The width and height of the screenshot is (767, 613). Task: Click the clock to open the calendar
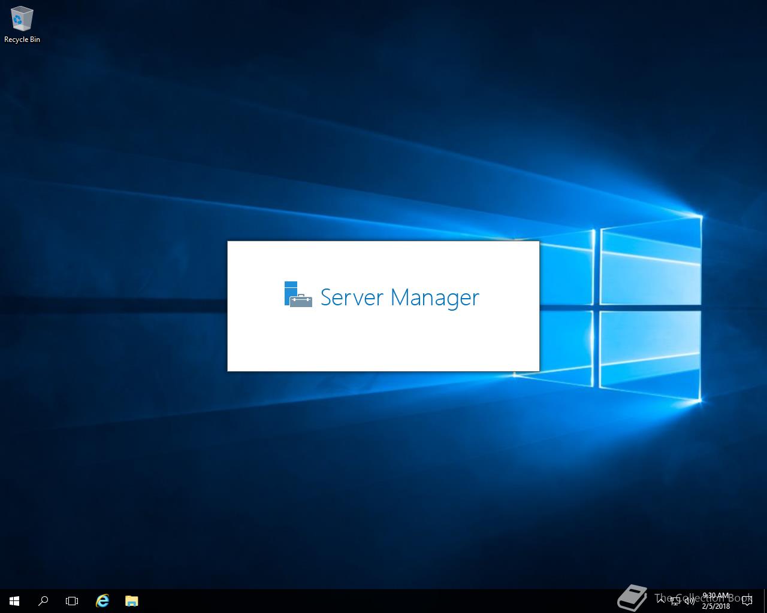click(715, 596)
